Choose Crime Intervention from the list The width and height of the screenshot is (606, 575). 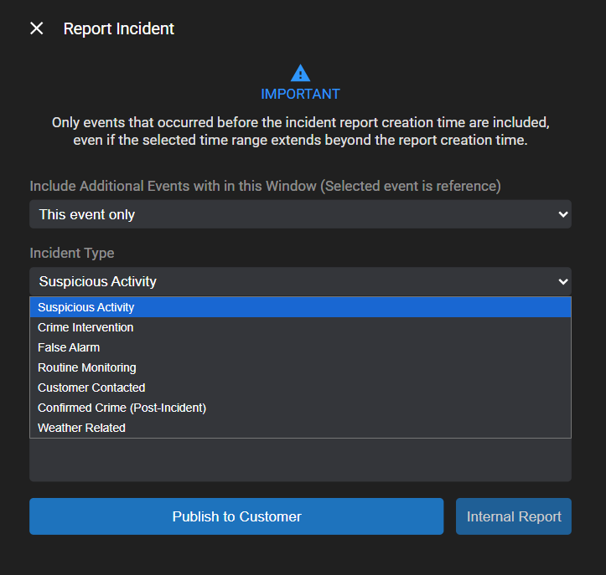(85, 327)
